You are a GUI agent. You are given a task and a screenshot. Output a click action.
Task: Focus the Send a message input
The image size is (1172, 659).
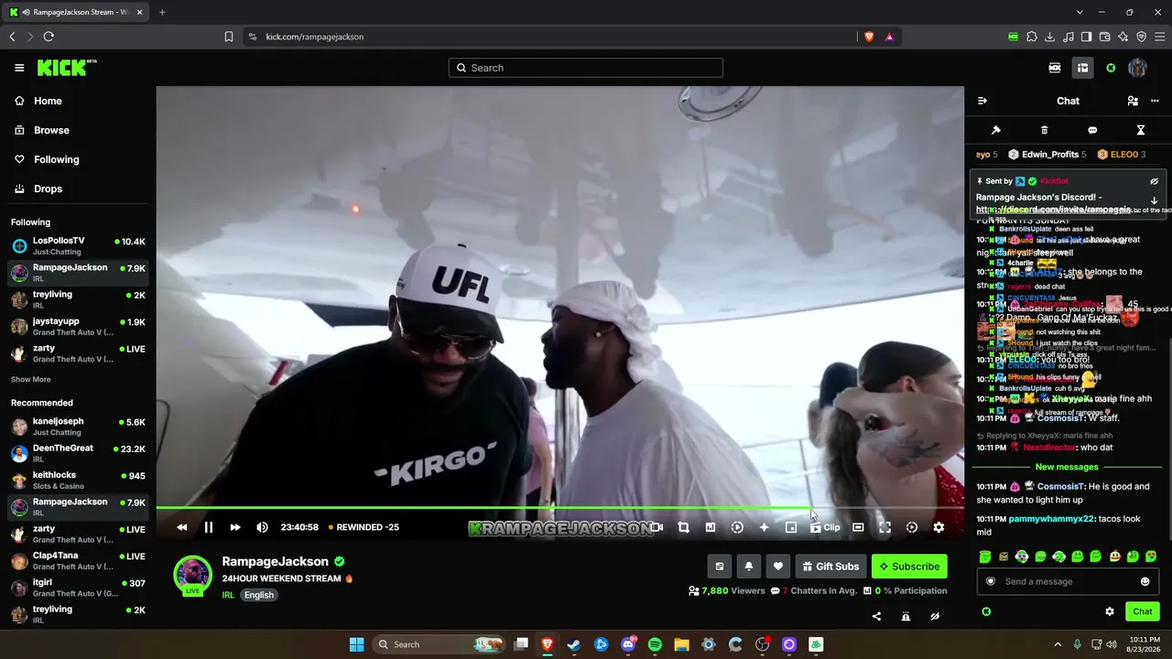pos(1068,581)
